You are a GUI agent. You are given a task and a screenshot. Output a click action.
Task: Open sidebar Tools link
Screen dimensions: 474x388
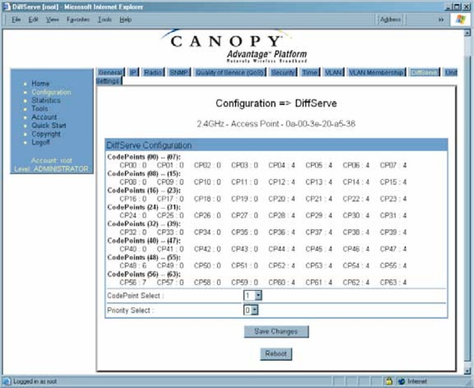39,109
